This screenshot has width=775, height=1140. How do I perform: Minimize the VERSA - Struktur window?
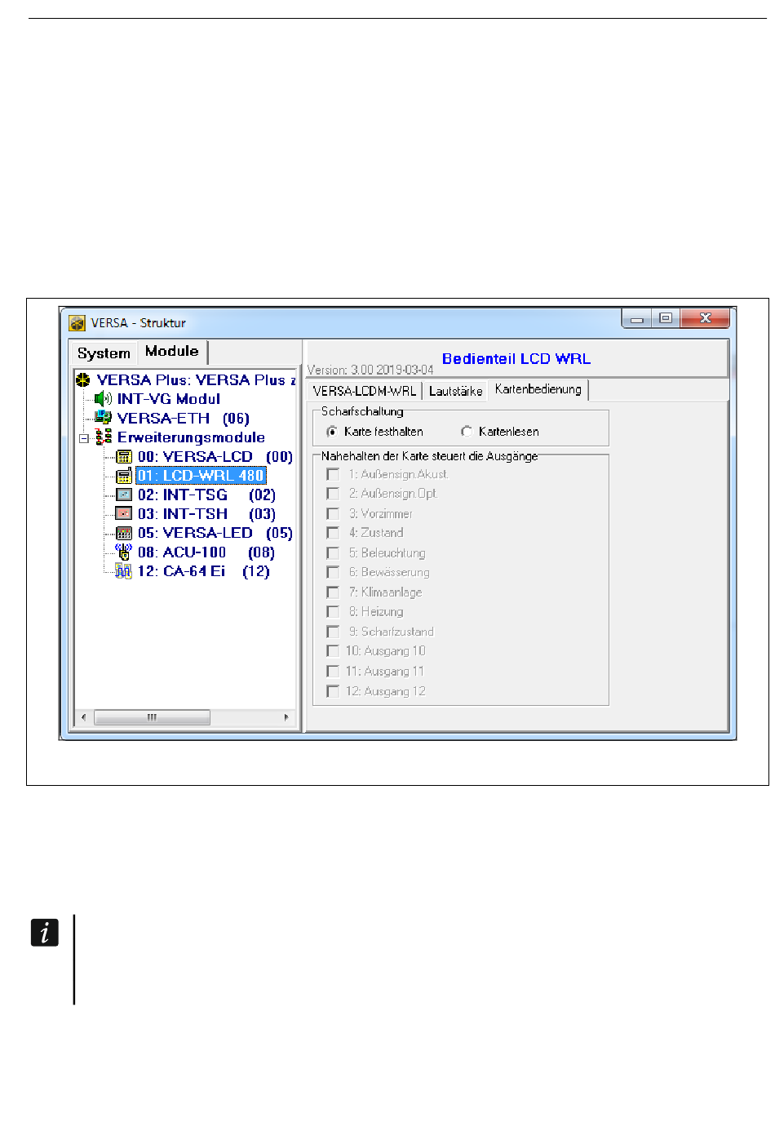coord(637,319)
